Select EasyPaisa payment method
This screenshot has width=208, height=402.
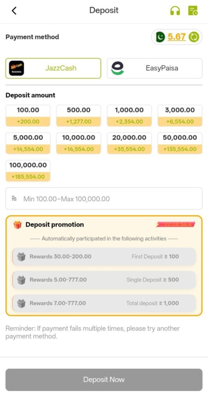tap(154, 68)
